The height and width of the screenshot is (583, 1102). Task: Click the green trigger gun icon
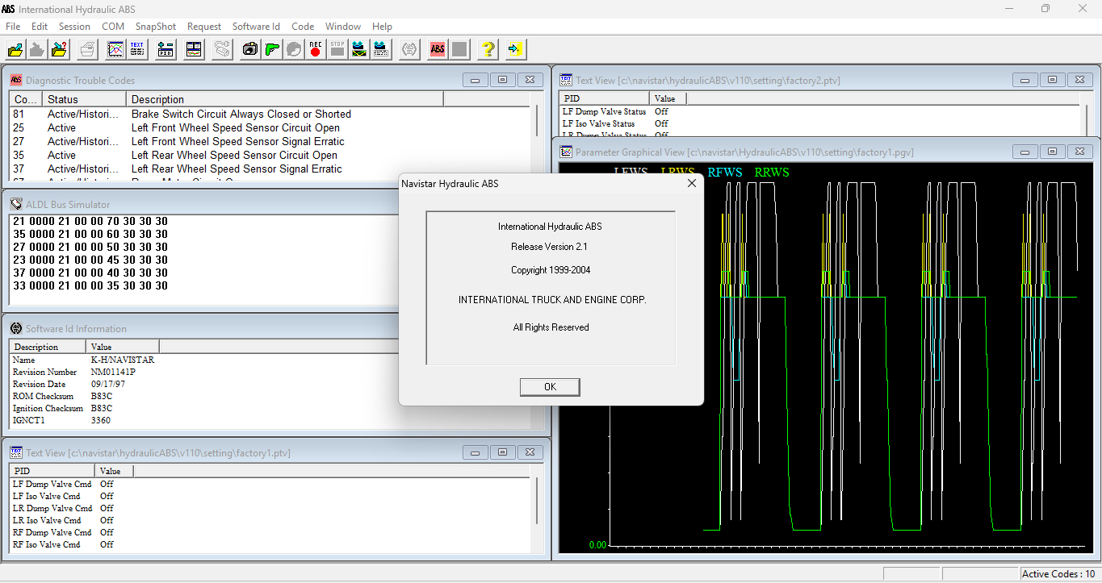point(272,49)
